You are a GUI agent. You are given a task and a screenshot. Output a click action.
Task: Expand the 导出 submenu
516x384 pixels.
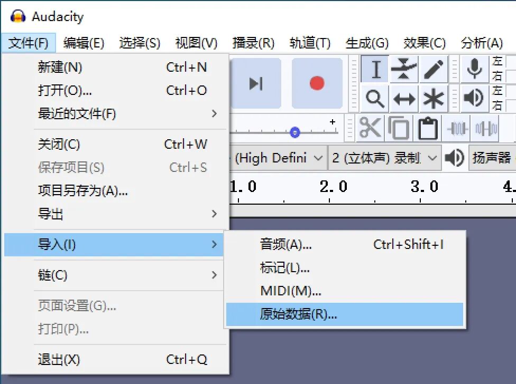(x=115, y=214)
